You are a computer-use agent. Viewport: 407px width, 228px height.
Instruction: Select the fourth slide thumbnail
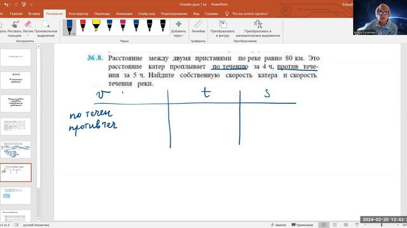[x=15, y=127]
